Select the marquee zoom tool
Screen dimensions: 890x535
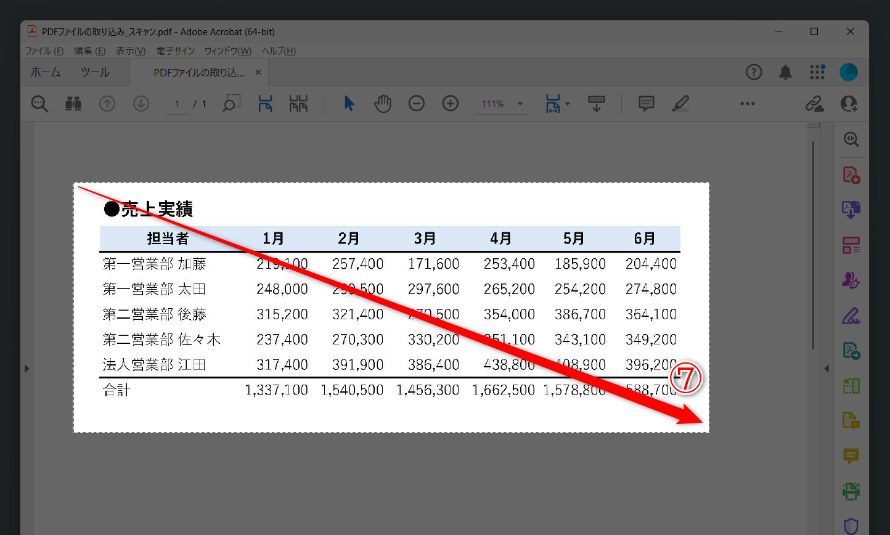coord(232,104)
